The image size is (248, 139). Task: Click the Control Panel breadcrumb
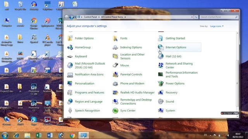click(90, 17)
